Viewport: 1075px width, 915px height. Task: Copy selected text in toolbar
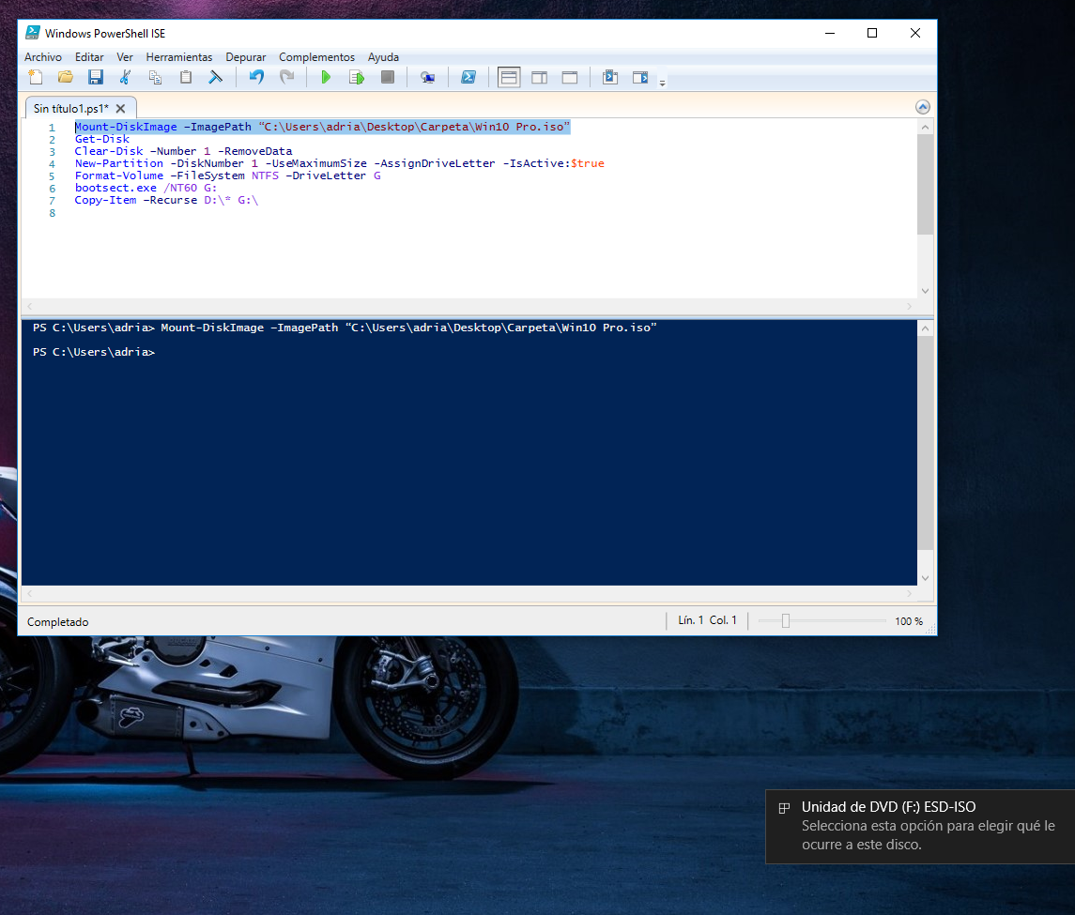pyautogui.click(x=156, y=78)
